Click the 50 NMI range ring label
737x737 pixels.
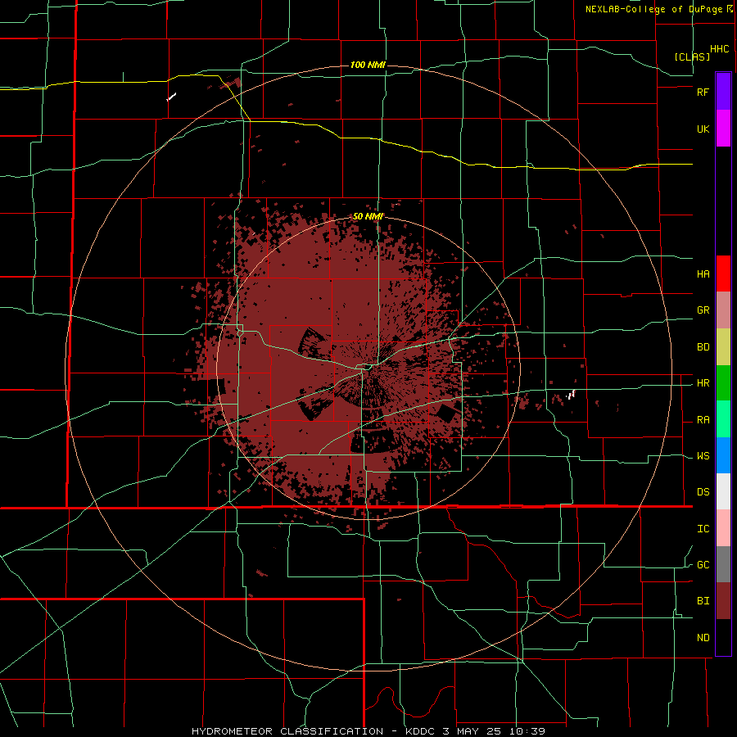[x=368, y=216]
